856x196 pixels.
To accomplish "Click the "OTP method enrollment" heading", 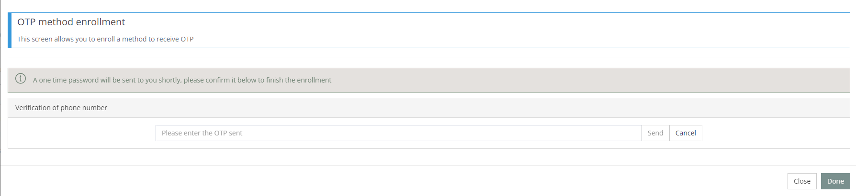I will 71,22.
